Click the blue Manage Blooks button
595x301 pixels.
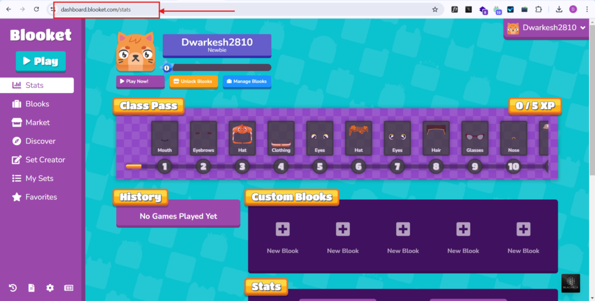coord(246,81)
